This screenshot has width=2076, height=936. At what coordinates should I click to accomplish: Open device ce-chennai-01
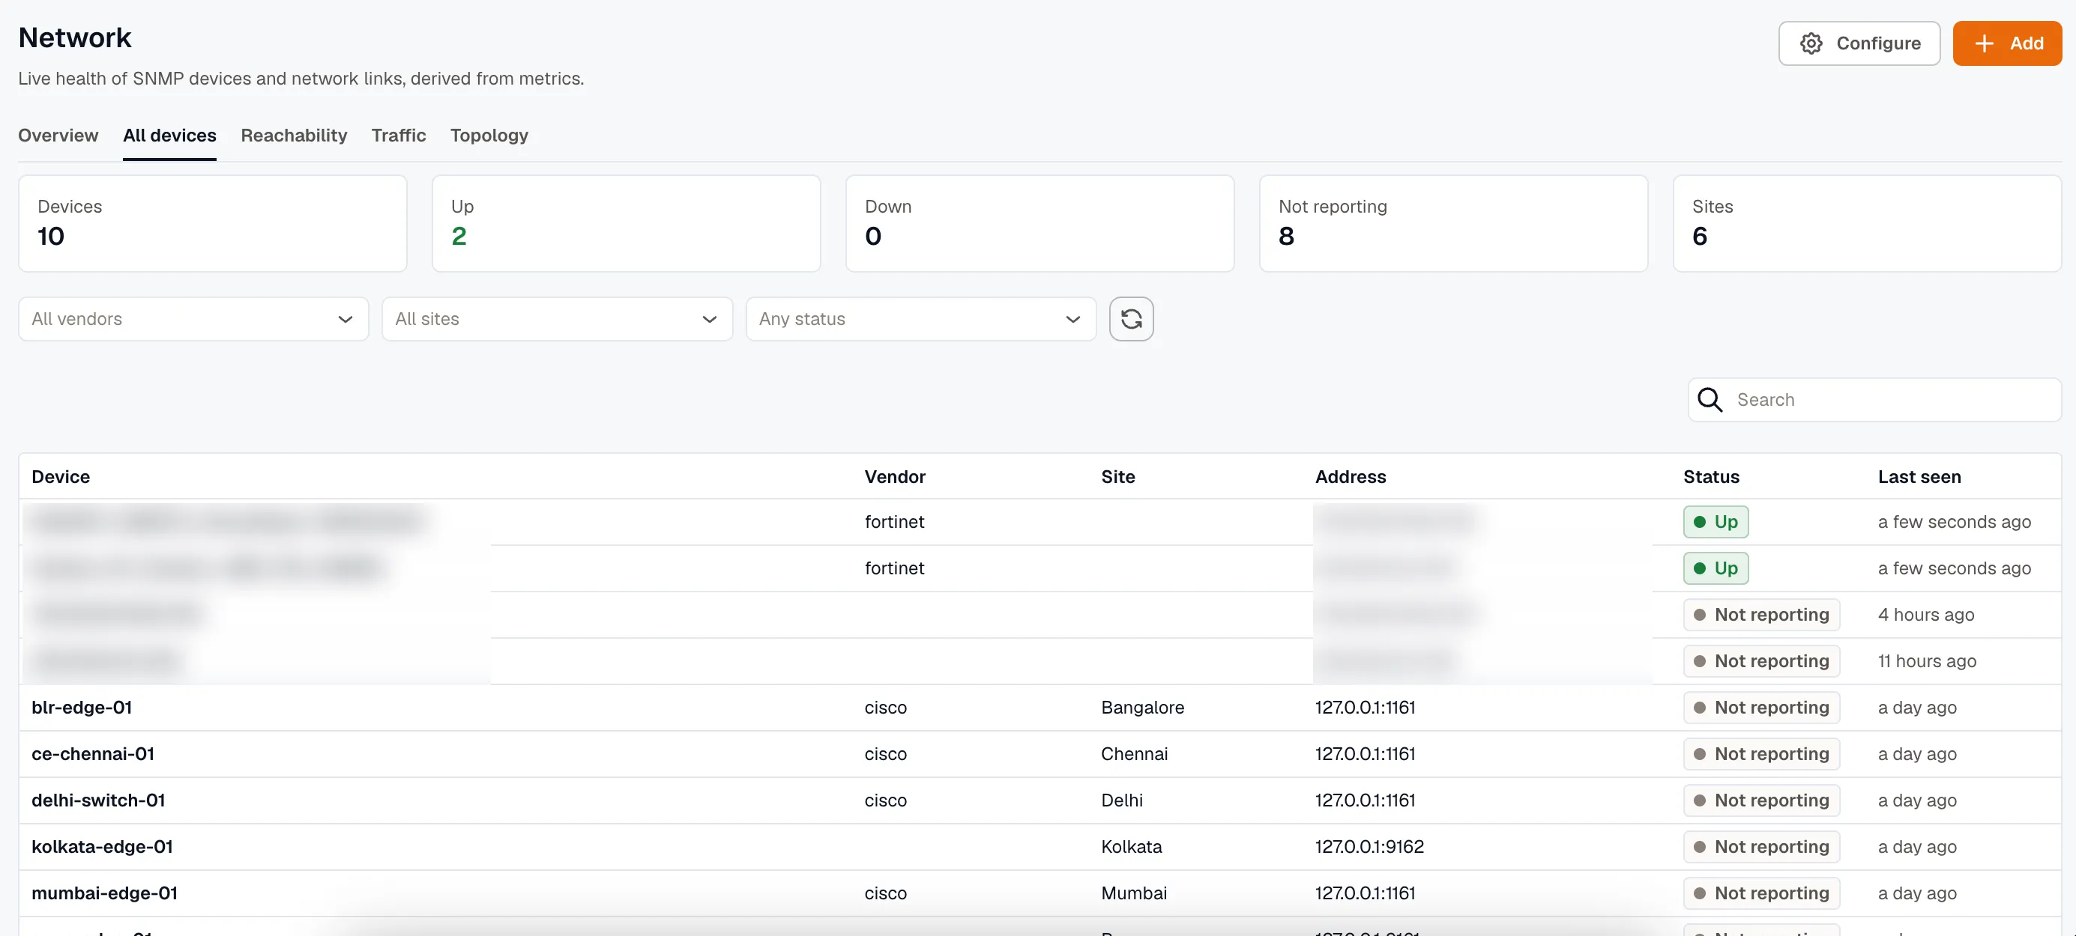tap(93, 754)
